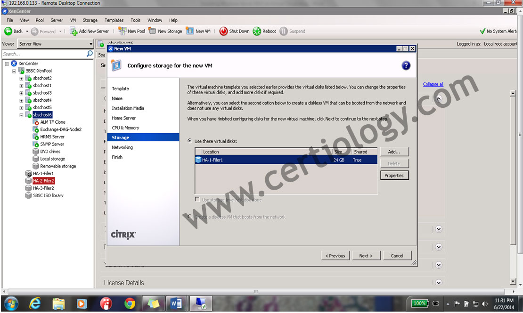Click the New Storage toolbar icon
The width and height of the screenshot is (523, 313).
pos(153,31)
